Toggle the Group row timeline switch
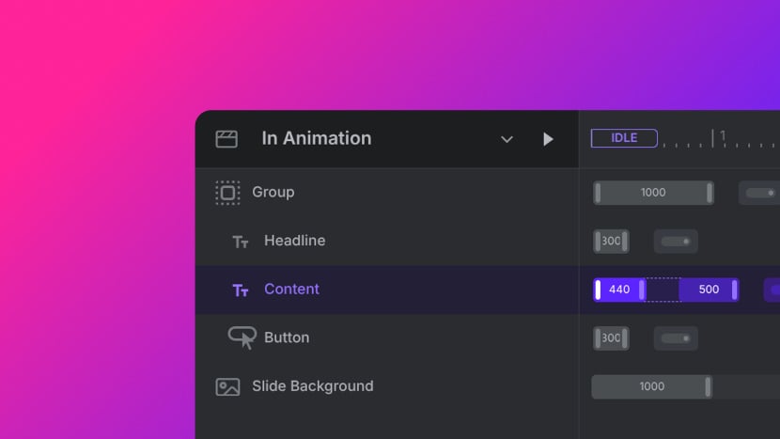The image size is (780, 439). 759,193
